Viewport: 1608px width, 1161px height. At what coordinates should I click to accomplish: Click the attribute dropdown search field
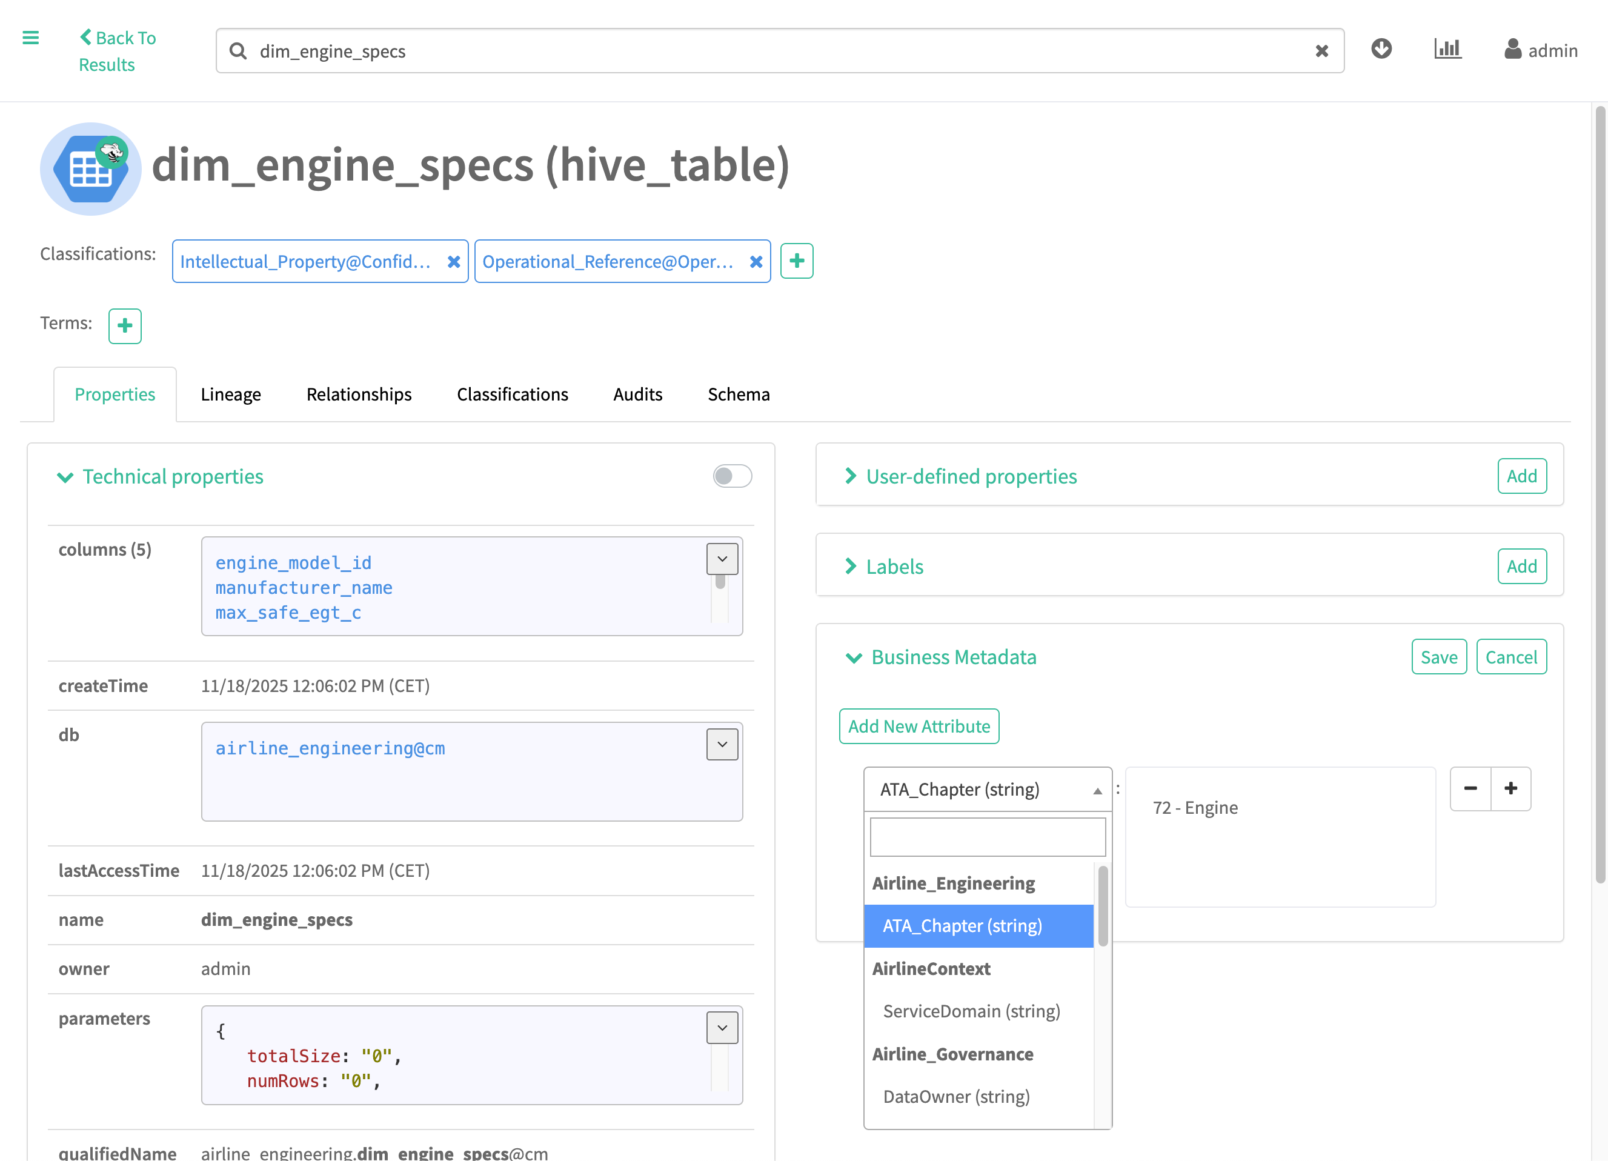pos(987,837)
